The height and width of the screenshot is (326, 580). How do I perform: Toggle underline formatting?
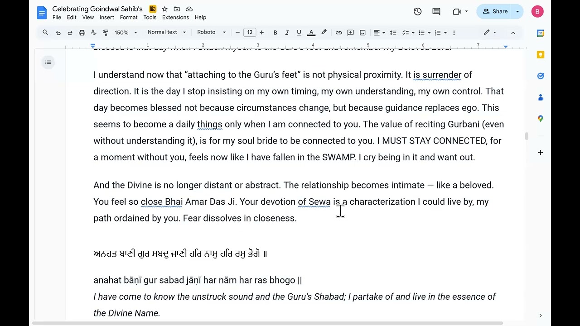coord(299,33)
